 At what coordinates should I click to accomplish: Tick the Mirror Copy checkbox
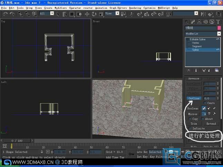coord(190,119)
